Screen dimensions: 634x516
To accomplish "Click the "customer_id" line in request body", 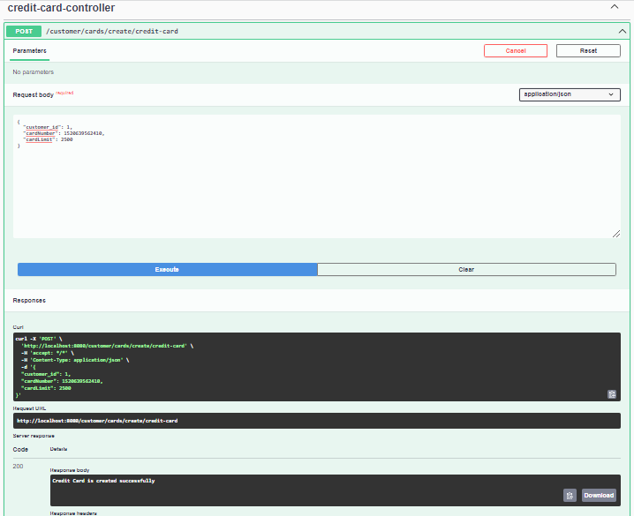I will tap(48, 127).
